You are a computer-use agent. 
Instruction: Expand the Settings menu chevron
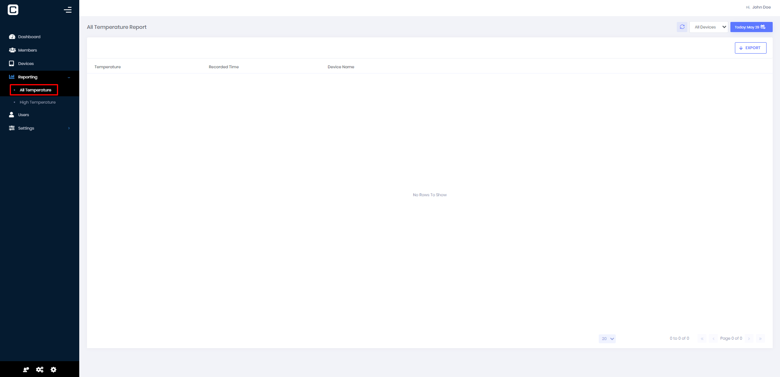(68, 128)
